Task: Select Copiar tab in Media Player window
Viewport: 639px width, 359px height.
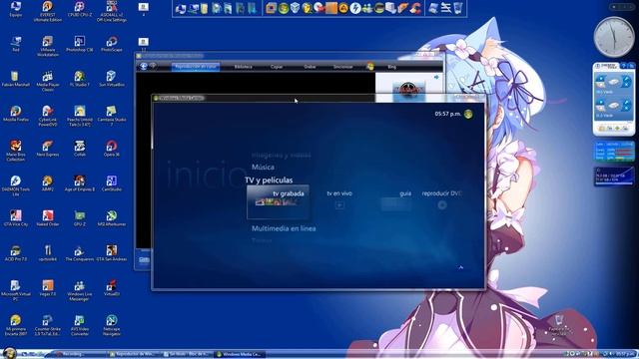Action: point(277,67)
